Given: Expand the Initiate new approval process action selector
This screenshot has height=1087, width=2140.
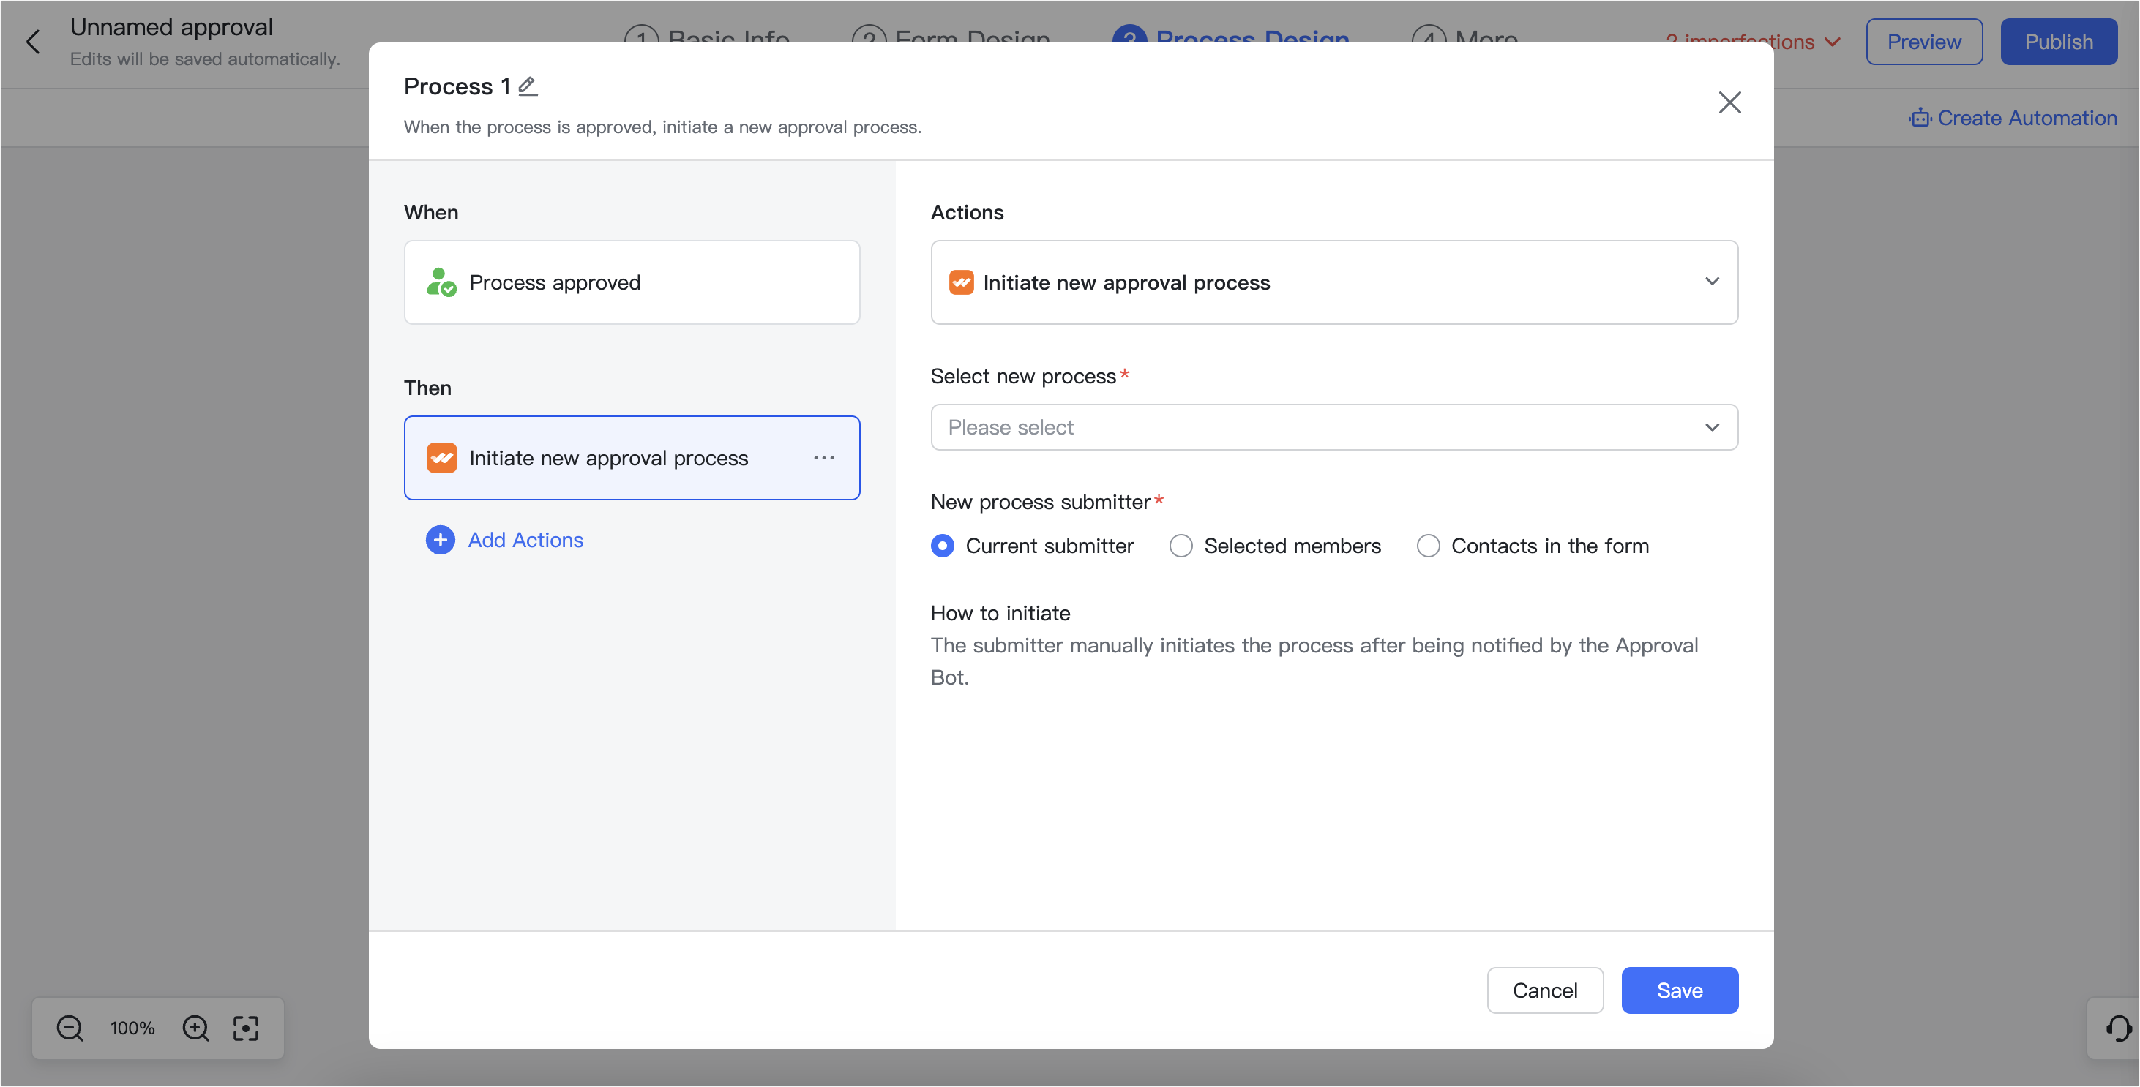Looking at the screenshot, I should click(x=1712, y=282).
